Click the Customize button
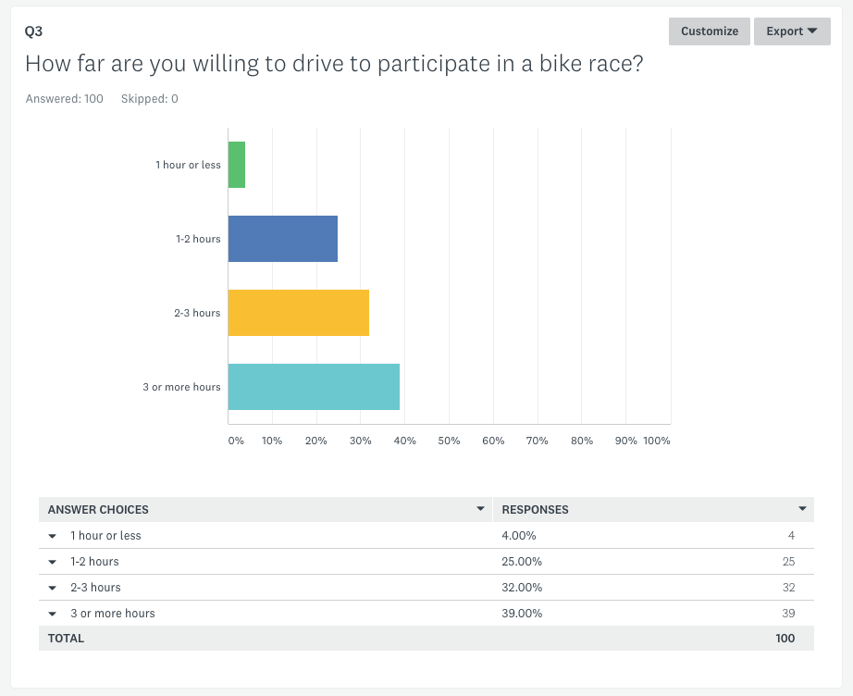Viewport: 853px width, 696px height. [710, 31]
